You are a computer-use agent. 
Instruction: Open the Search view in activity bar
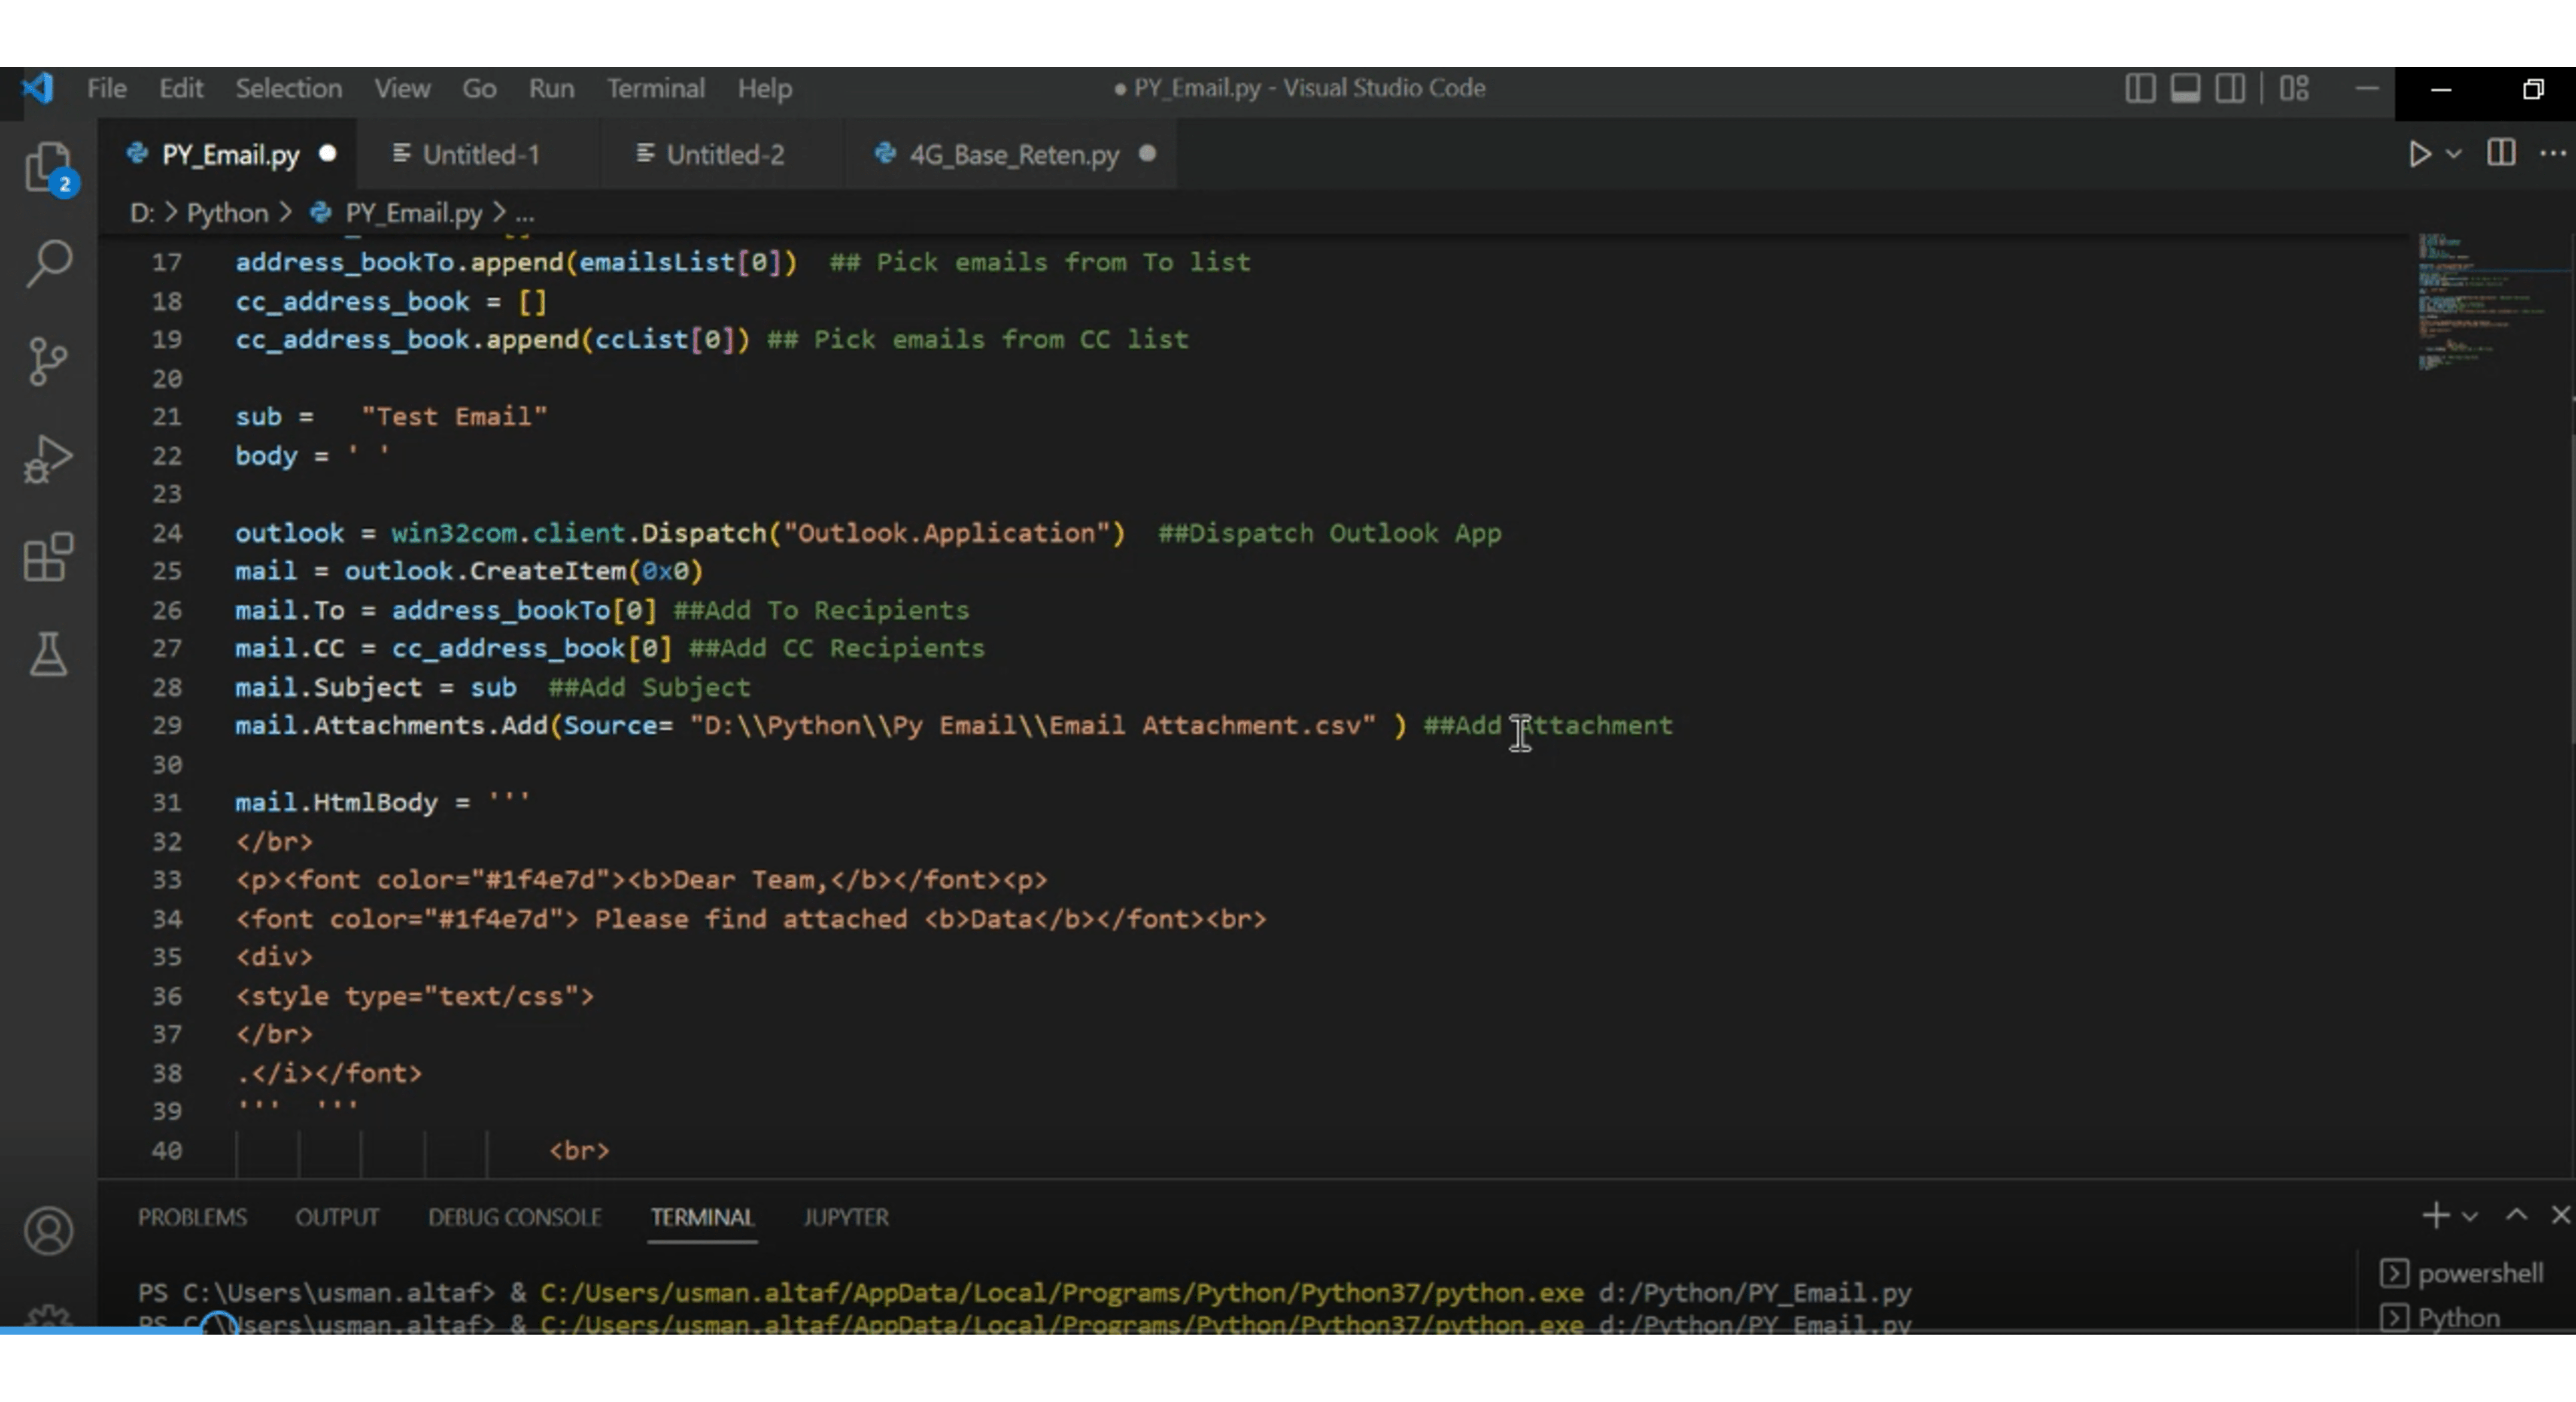point(48,263)
